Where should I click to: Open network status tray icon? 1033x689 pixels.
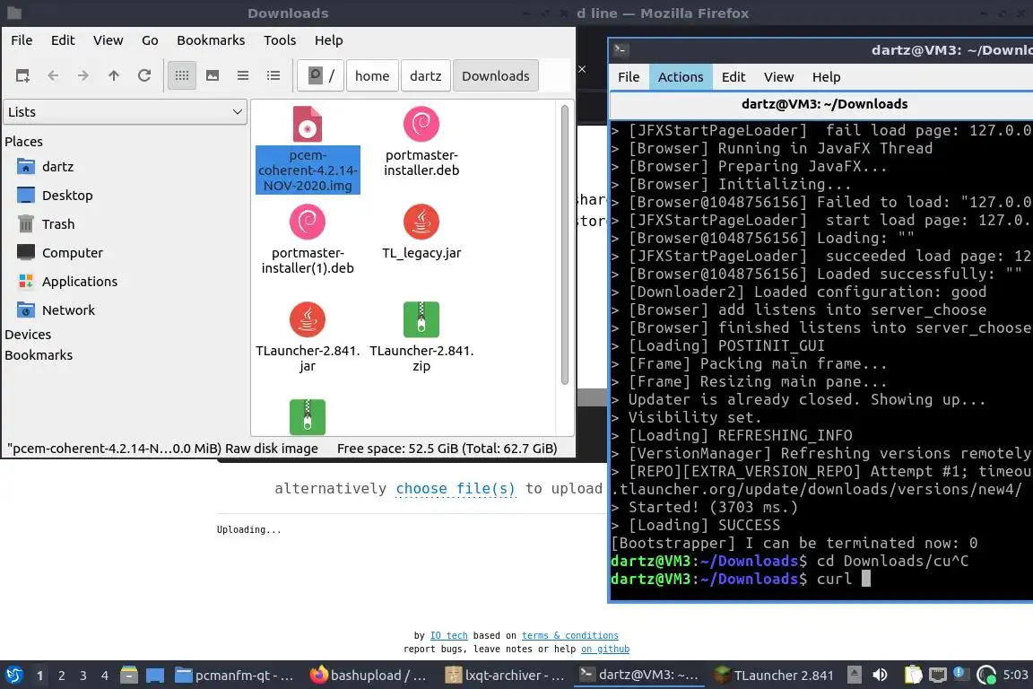click(937, 676)
